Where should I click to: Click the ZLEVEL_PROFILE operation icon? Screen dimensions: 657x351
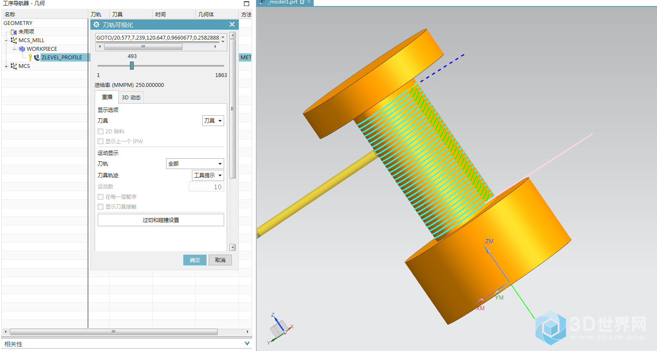[x=37, y=58]
